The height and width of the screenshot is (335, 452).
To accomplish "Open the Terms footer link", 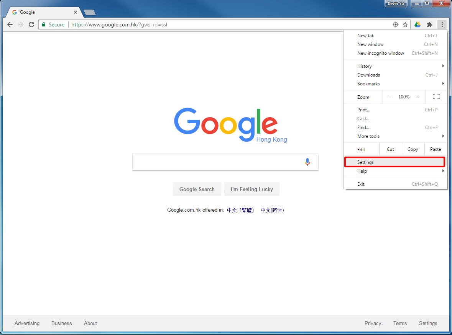I will point(400,323).
